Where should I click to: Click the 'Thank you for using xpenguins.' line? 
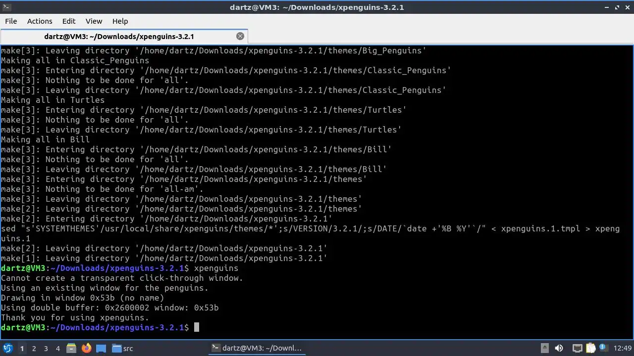coord(75,317)
